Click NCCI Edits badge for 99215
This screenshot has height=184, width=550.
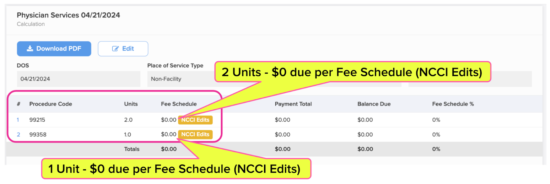tap(195, 120)
